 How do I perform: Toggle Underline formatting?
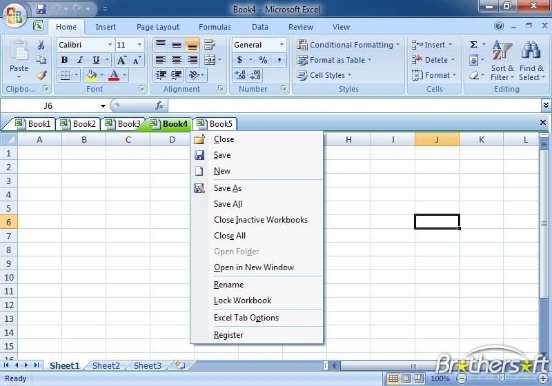point(96,60)
